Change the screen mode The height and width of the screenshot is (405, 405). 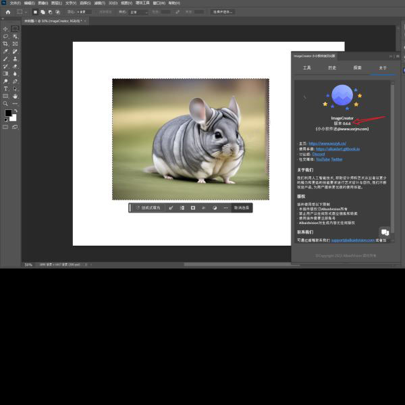15,127
